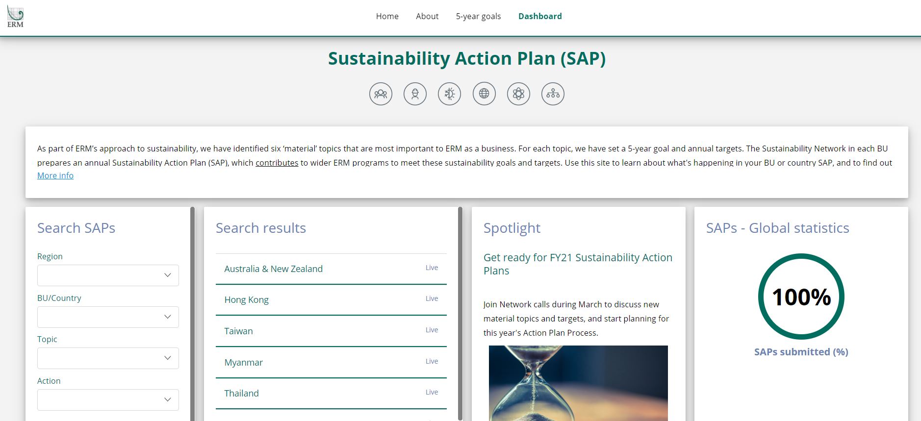Click the hierarchy network icon
The width and height of the screenshot is (921, 421).
point(553,94)
